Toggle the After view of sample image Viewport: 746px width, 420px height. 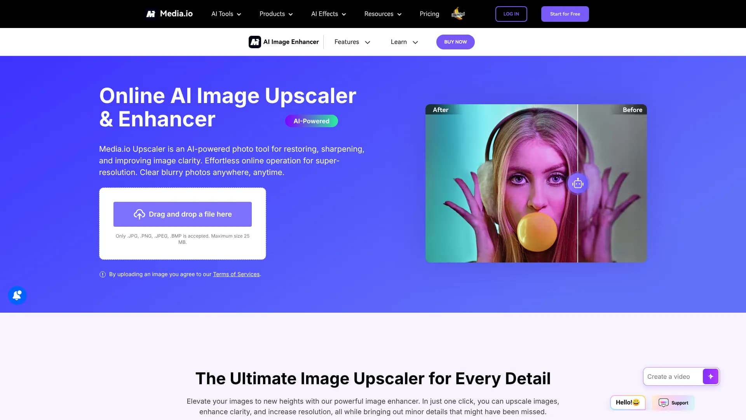tap(441, 110)
